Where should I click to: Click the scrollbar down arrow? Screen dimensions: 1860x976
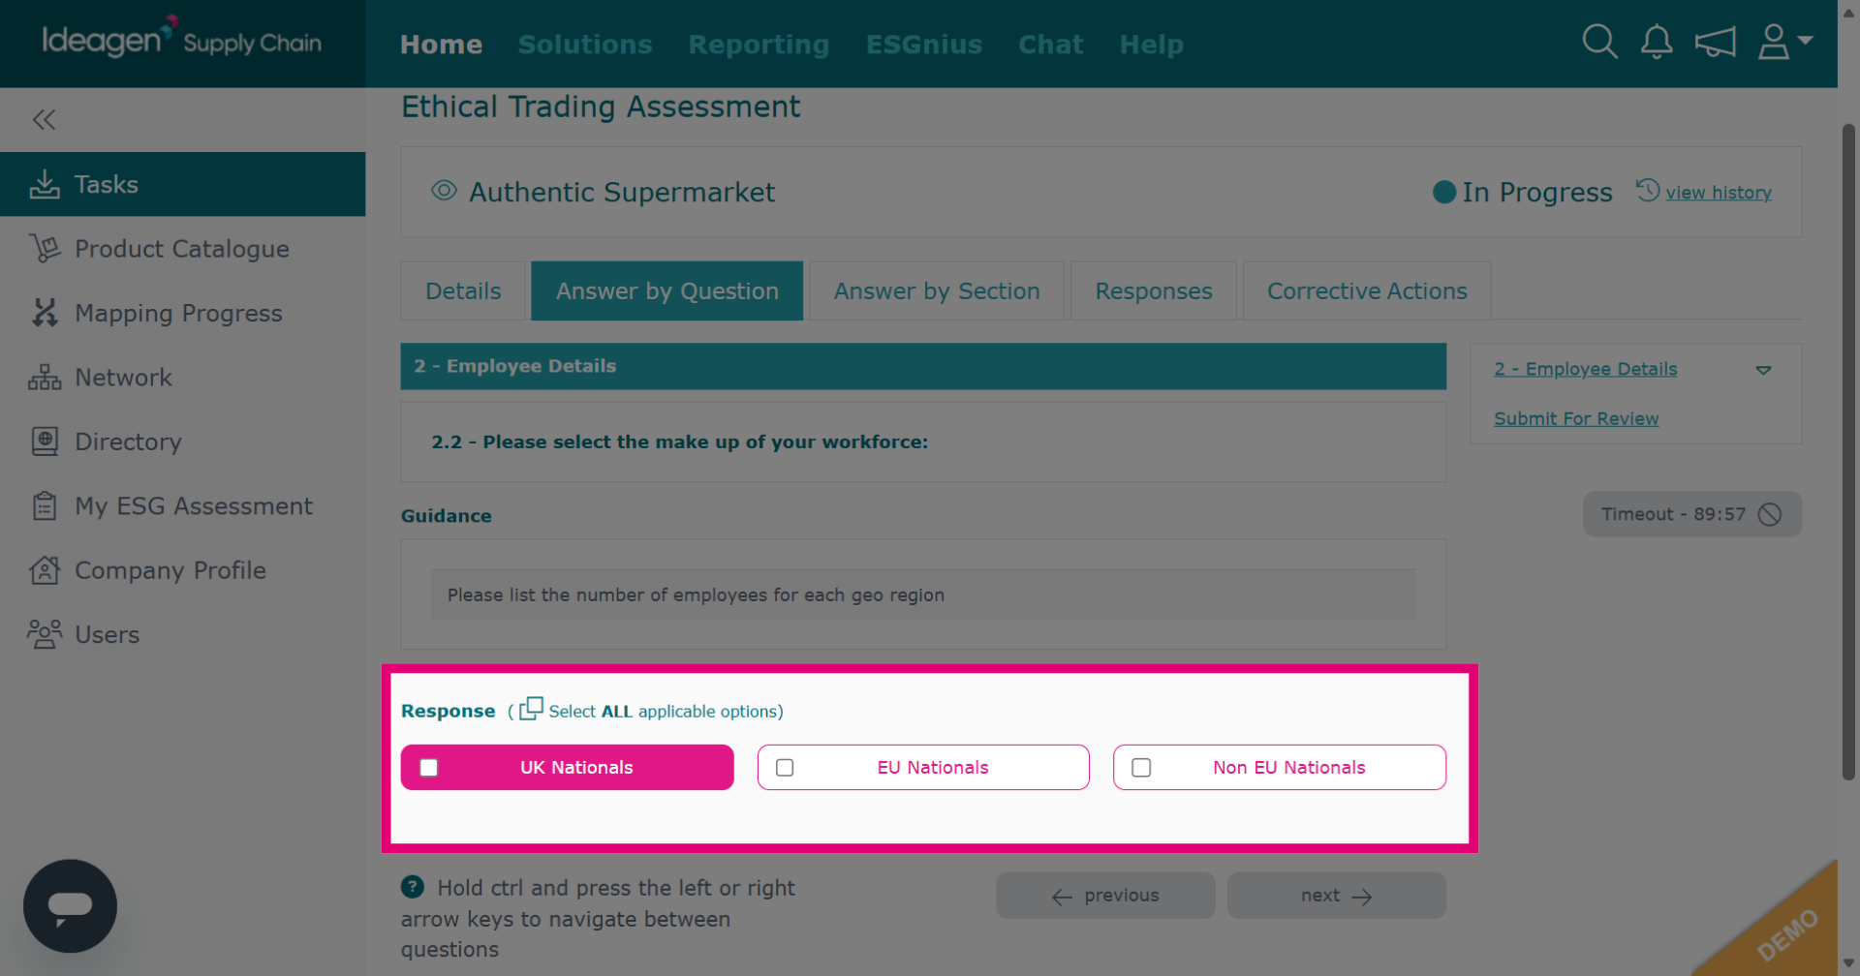[x=1848, y=963]
